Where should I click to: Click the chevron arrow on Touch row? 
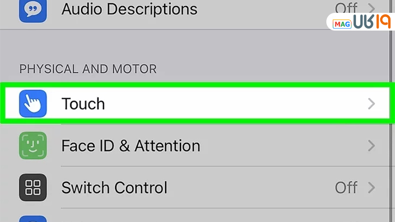[371, 104]
